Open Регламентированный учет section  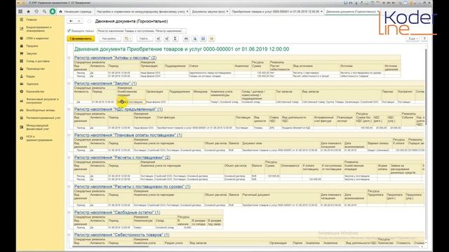click(43, 118)
